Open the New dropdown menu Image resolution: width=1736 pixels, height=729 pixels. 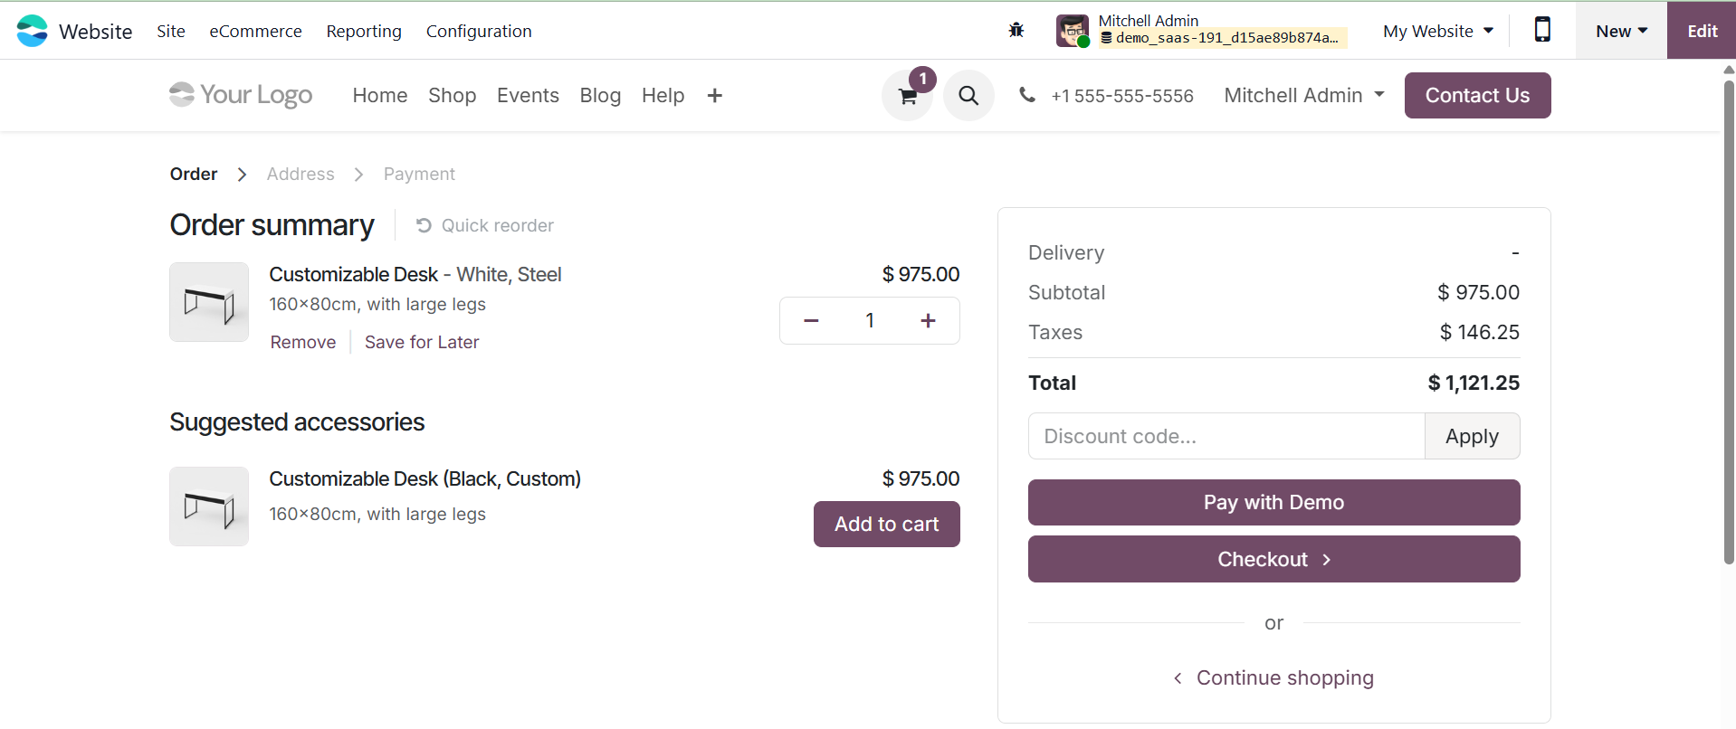pyautogui.click(x=1621, y=32)
